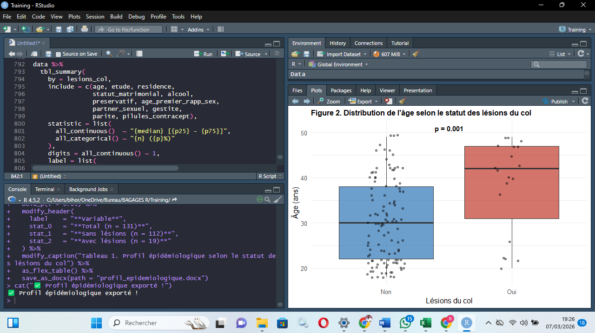Open the Addins dropdown menu

point(198,29)
